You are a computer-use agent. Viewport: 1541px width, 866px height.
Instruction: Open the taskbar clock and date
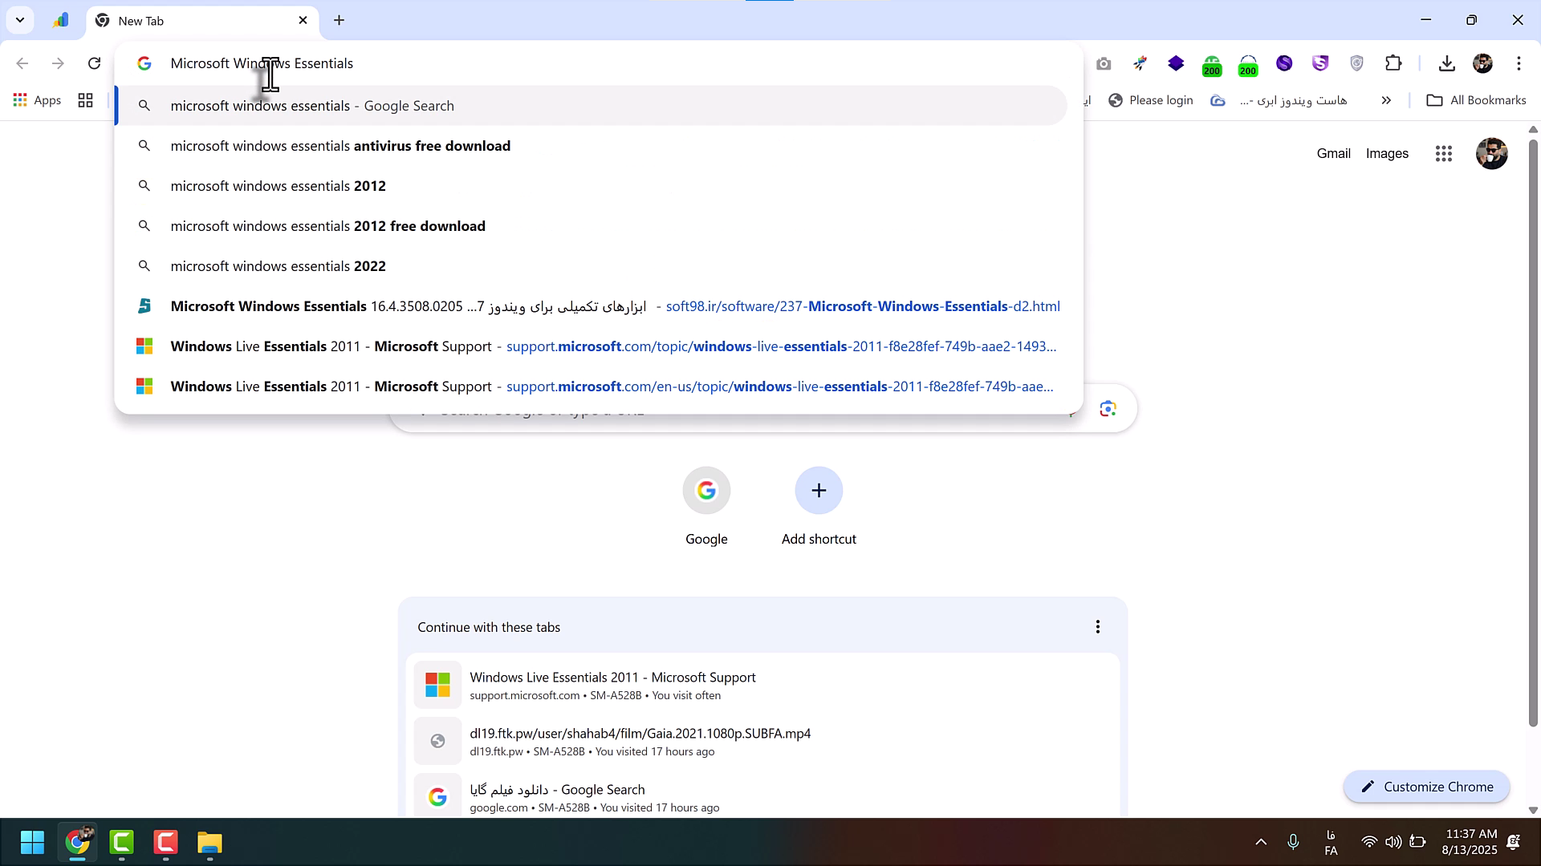1470,842
